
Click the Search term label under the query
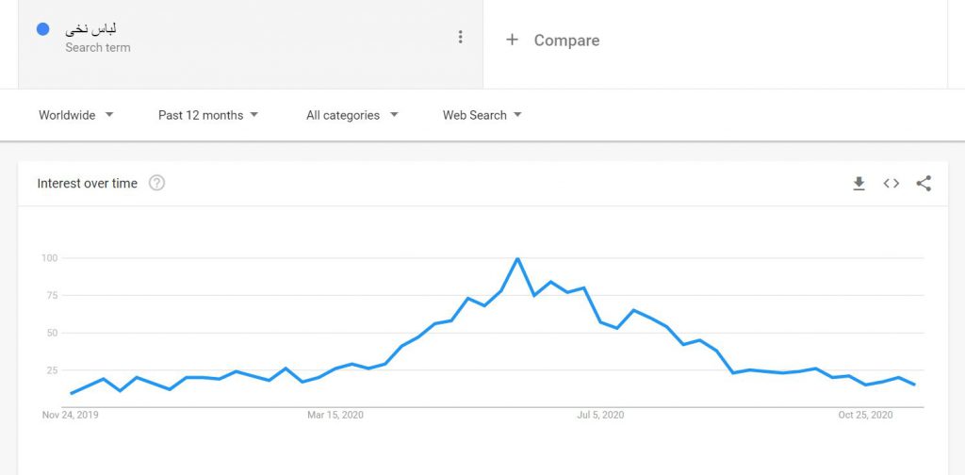coord(98,47)
